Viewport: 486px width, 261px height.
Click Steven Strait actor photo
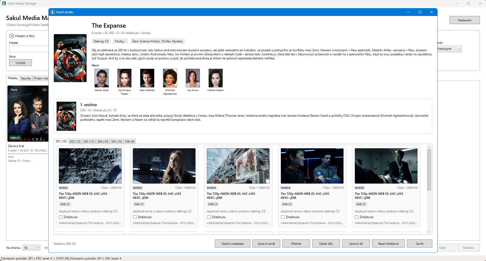(102, 78)
